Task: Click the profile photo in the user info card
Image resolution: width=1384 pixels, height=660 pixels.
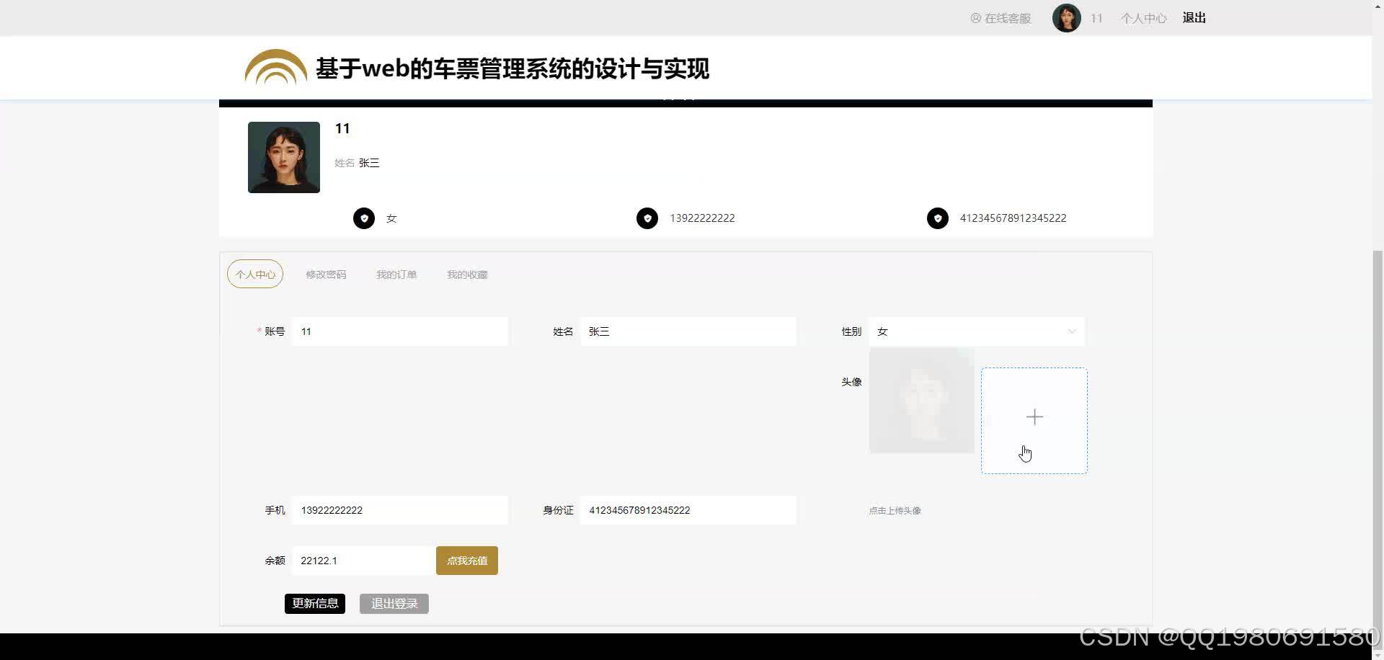Action: (x=283, y=157)
